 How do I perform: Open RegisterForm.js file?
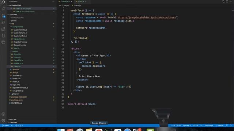pyautogui.click(x=20, y=42)
